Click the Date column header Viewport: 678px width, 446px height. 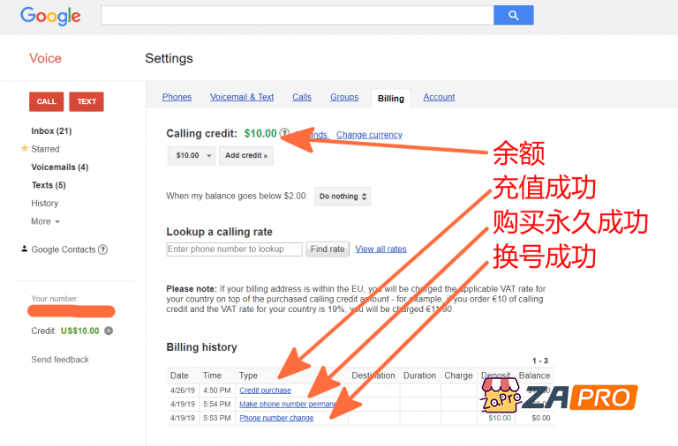point(179,375)
